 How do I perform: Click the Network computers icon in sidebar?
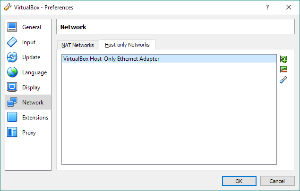12,102
